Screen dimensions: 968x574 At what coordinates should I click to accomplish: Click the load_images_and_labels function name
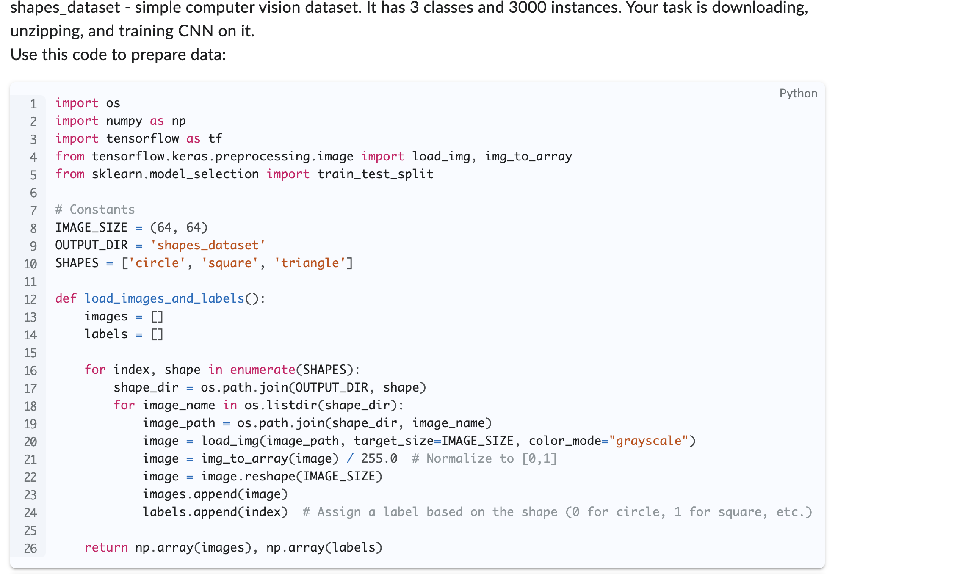coord(164,298)
